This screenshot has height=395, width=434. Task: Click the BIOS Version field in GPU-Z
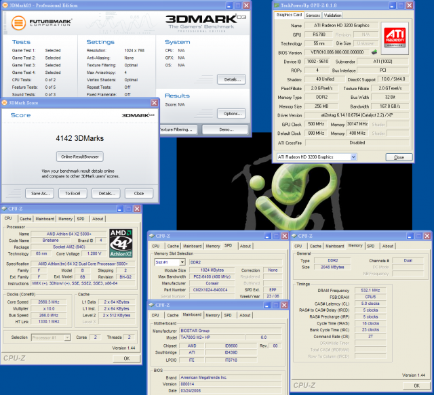(337, 52)
